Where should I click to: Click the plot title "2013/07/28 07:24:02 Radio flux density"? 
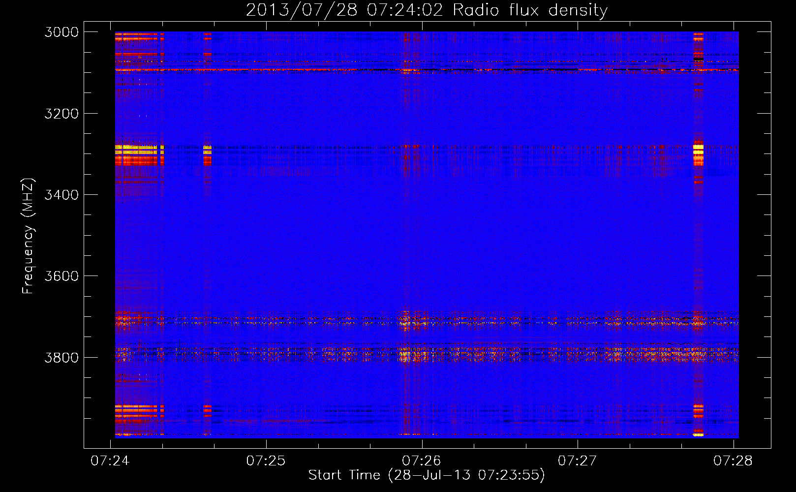pos(427,10)
